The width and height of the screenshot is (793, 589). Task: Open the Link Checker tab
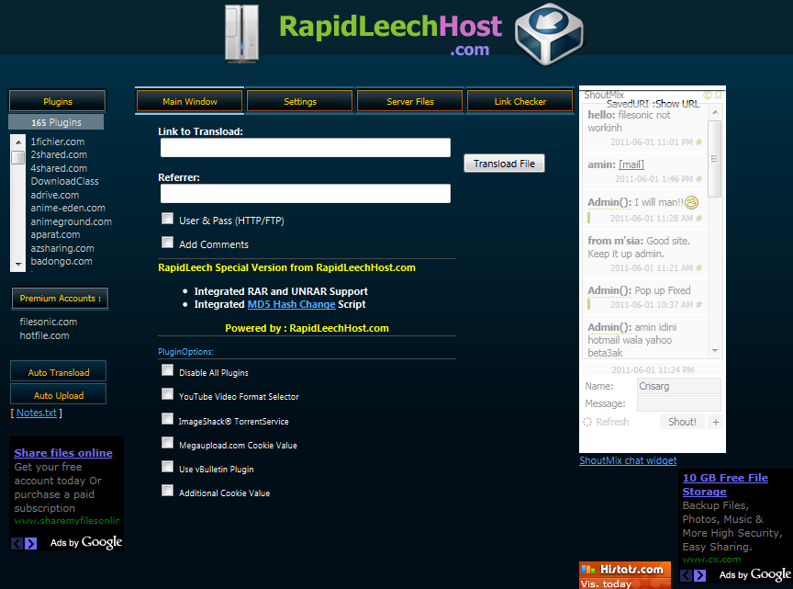(x=519, y=102)
